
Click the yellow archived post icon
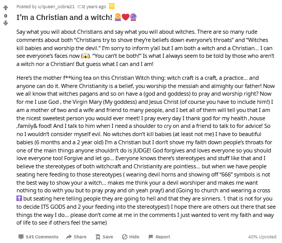coord(112,6)
